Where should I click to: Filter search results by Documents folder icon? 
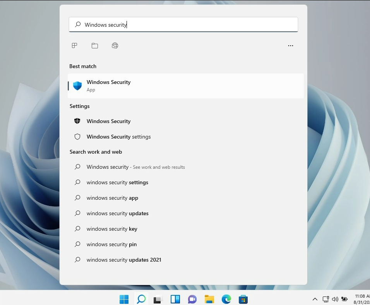(x=95, y=46)
